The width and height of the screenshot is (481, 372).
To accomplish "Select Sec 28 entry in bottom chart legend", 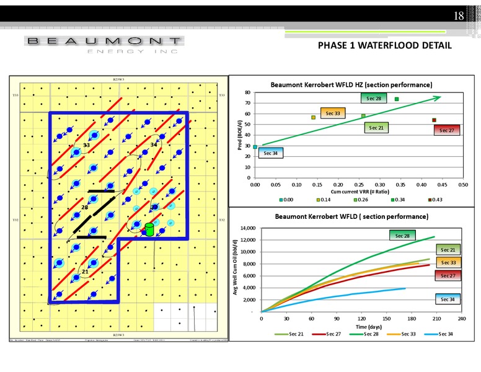I will 364,334.
